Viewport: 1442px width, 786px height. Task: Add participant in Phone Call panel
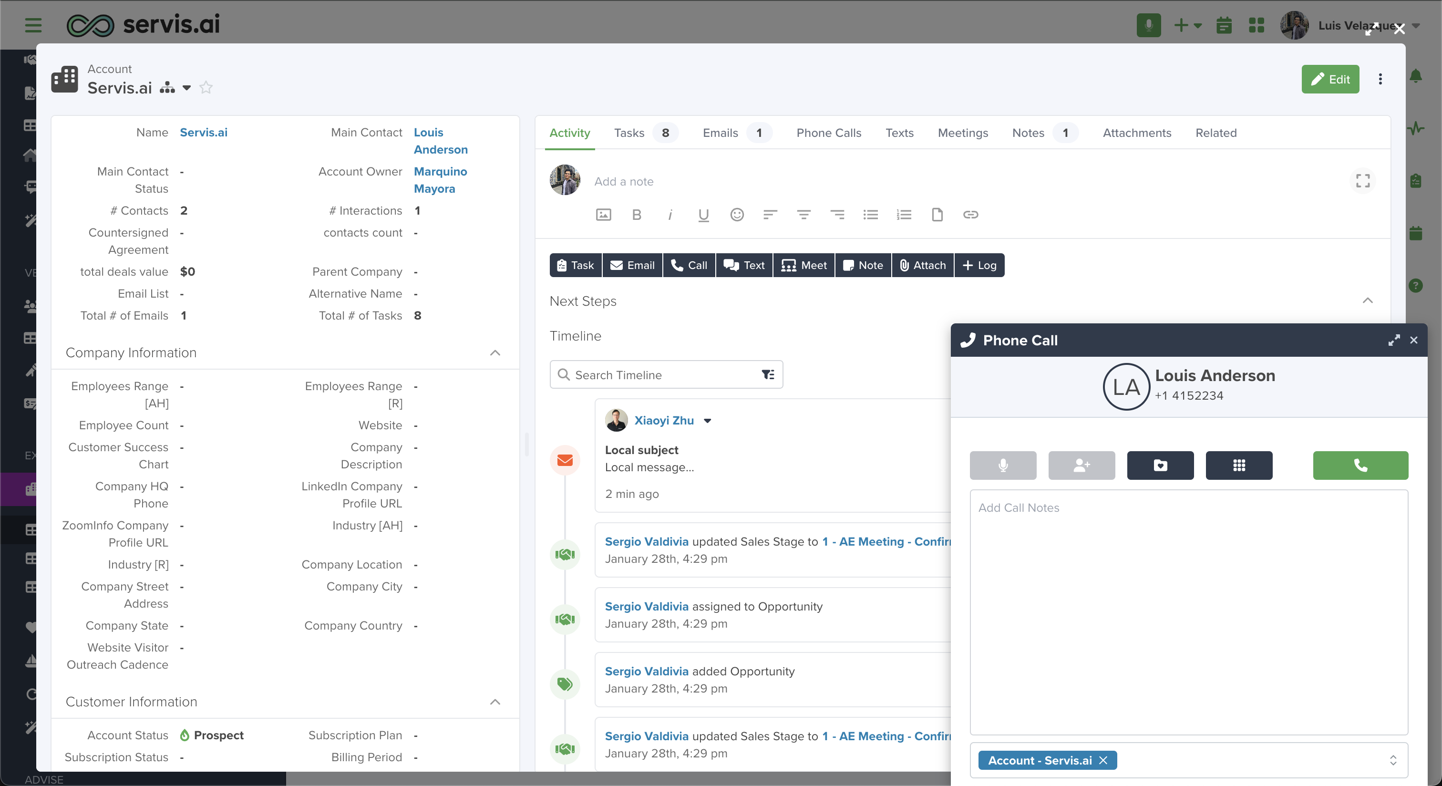pyautogui.click(x=1081, y=465)
